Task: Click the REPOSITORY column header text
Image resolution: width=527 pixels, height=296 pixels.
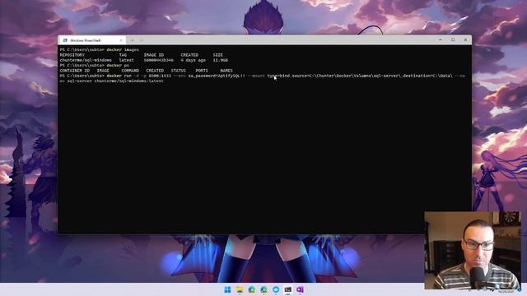Action: (x=72, y=55)
